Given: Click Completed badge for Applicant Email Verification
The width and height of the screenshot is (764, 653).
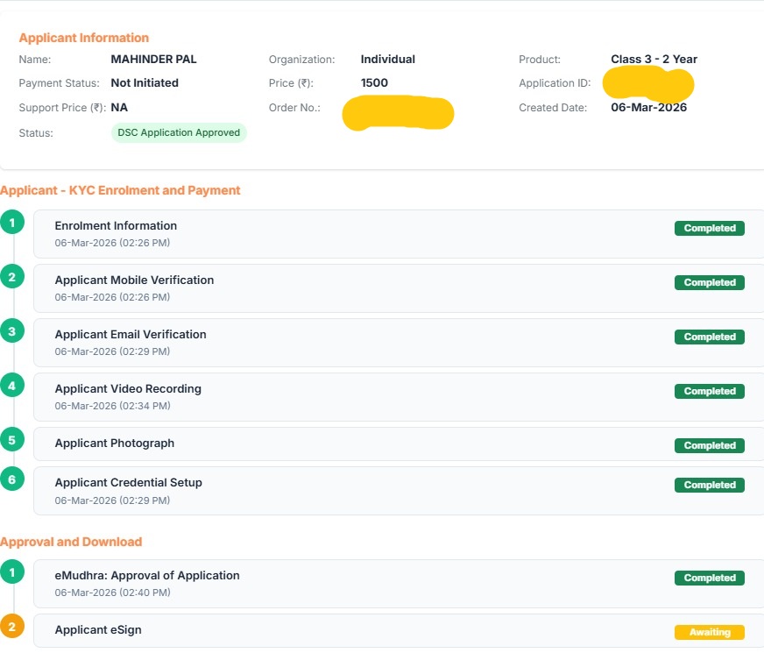Looking at the screenshot, I should [x=709, y=337].
